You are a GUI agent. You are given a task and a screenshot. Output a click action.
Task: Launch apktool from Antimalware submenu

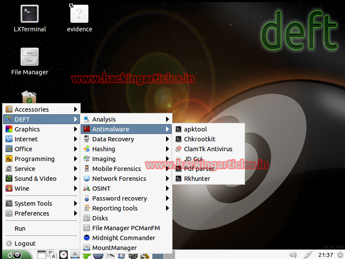click(209, 129)
